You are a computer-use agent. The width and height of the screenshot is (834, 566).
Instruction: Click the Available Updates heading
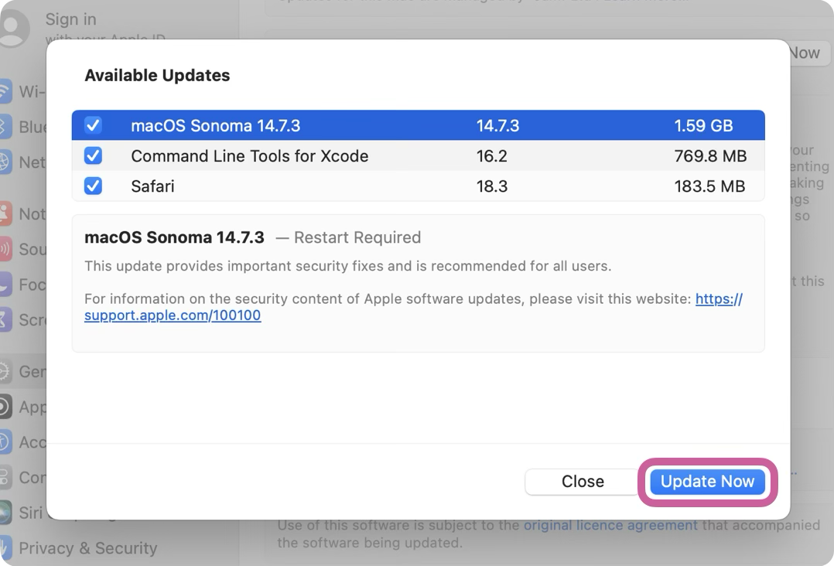point(158,76)
